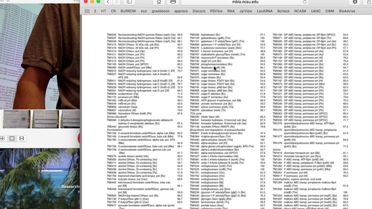Click the 'thioredoxin RDase (trxB) (Ph)' entry
Image resolution: width=372 pixels, height=209 pixels.
(135, 113)
